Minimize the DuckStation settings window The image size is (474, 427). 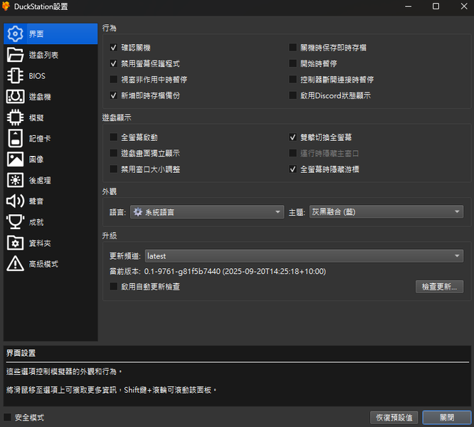click(x=408, y=6)
